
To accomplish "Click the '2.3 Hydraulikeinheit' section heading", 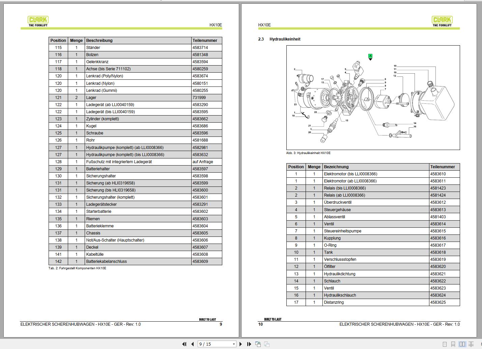I will click(x=279, y=39).
